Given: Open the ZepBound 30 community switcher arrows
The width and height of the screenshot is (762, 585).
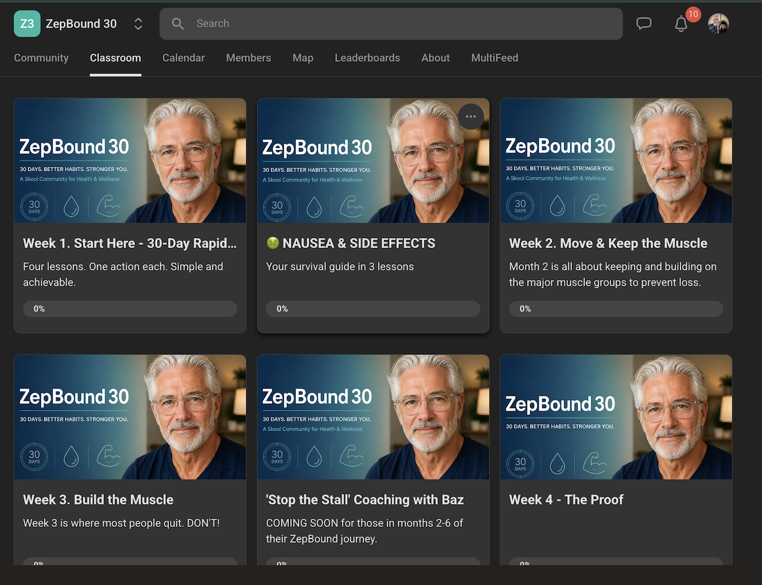Looking at the screenshot, I should (x=139, y=23).
